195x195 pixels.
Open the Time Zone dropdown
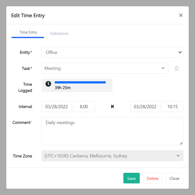tap(112, 156)
